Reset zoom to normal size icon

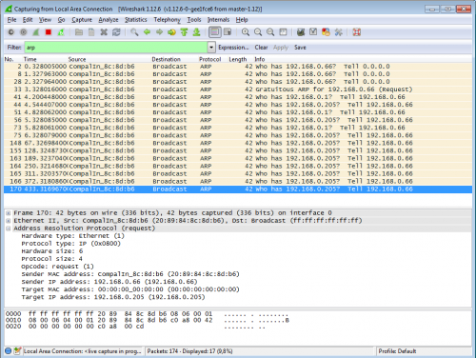tap(270, 32)
